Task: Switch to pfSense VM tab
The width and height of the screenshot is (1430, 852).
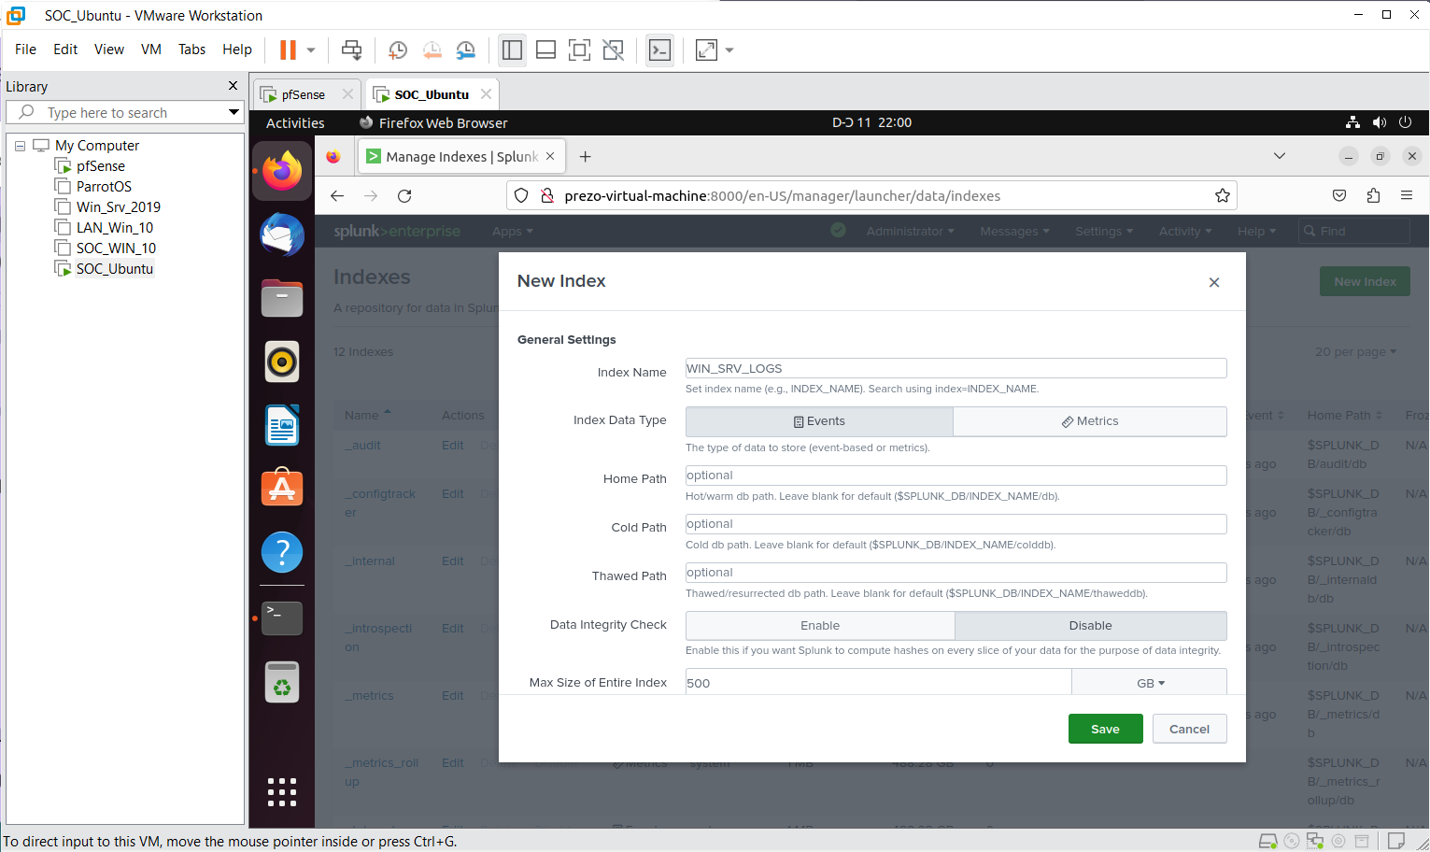Action: click(303, 94)
